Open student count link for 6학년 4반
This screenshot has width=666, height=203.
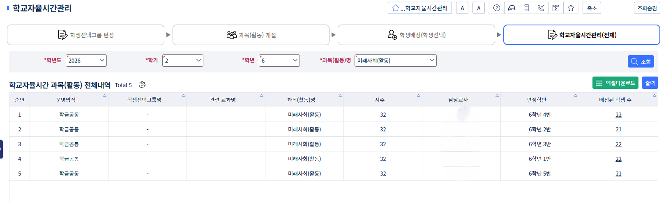click(618, 115)
